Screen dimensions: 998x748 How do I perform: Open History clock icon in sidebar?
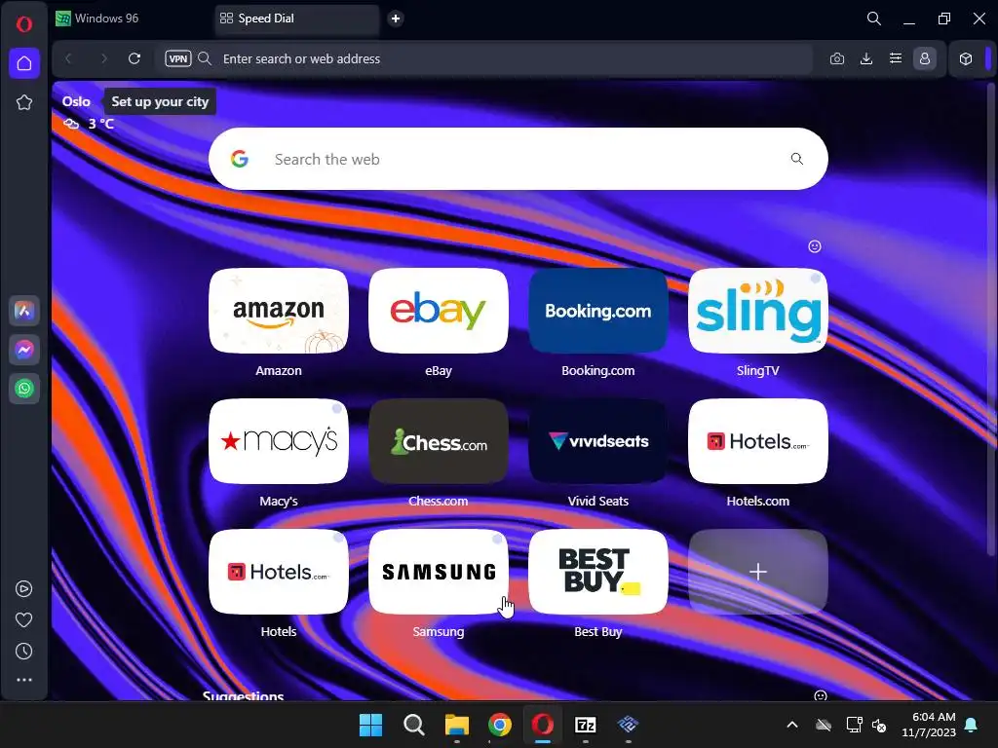(x=24, y=651)
